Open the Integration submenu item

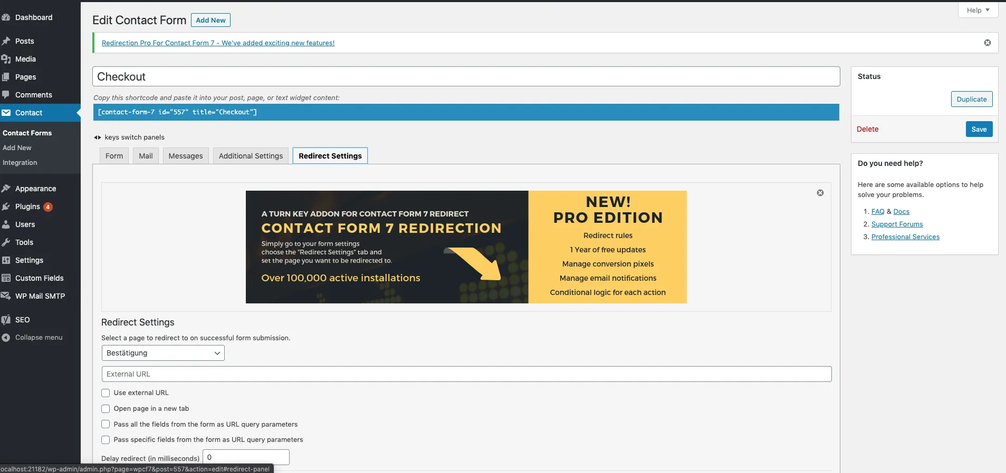(x=20, y=163)
